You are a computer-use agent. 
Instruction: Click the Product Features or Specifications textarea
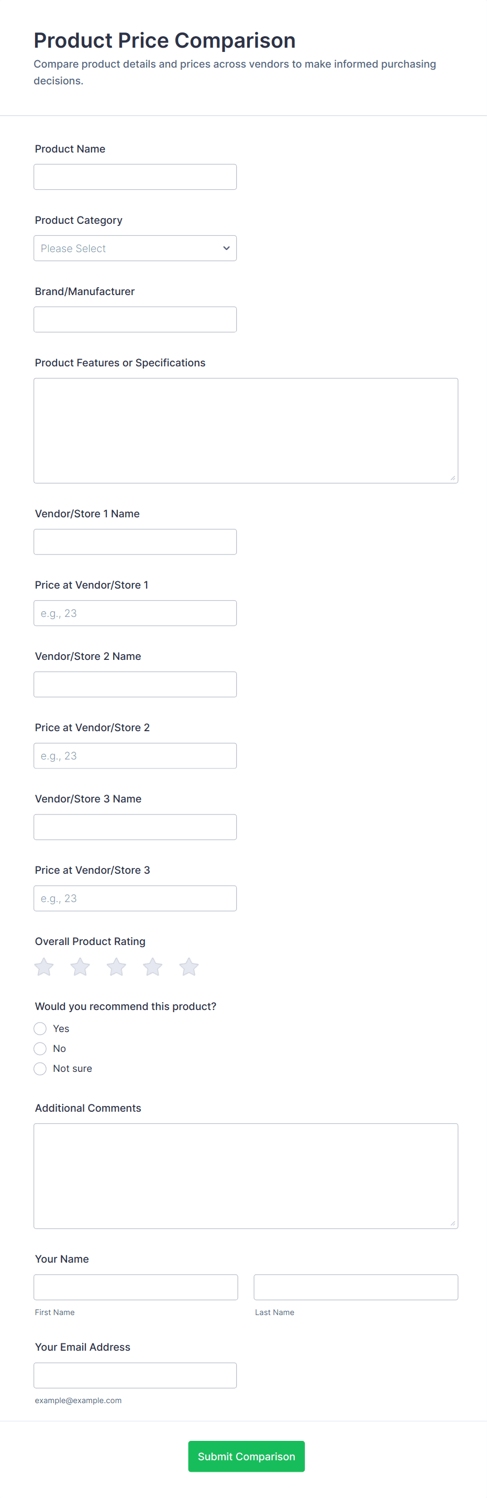point(246,431)
